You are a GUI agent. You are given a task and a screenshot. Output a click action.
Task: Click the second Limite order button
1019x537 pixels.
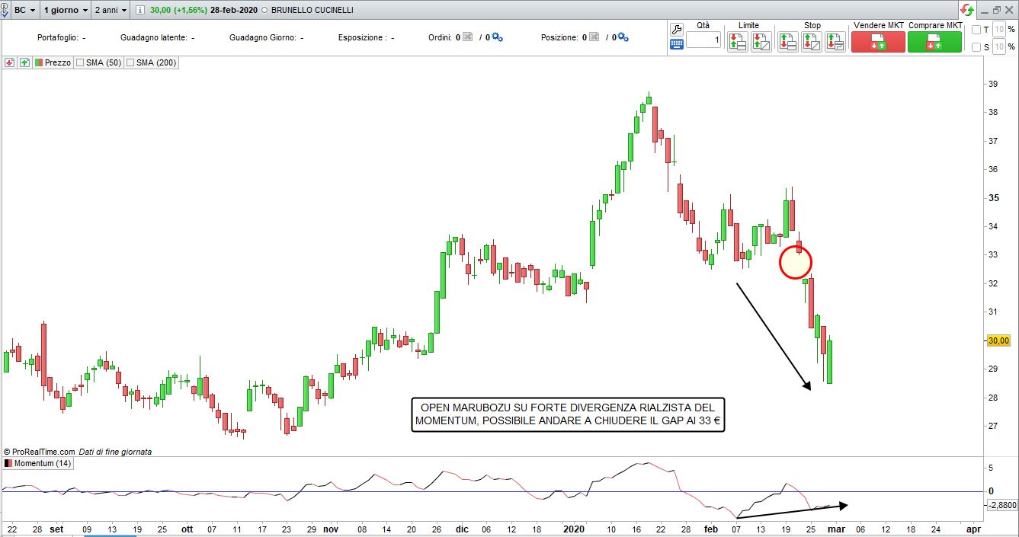(x=761, y=42)
